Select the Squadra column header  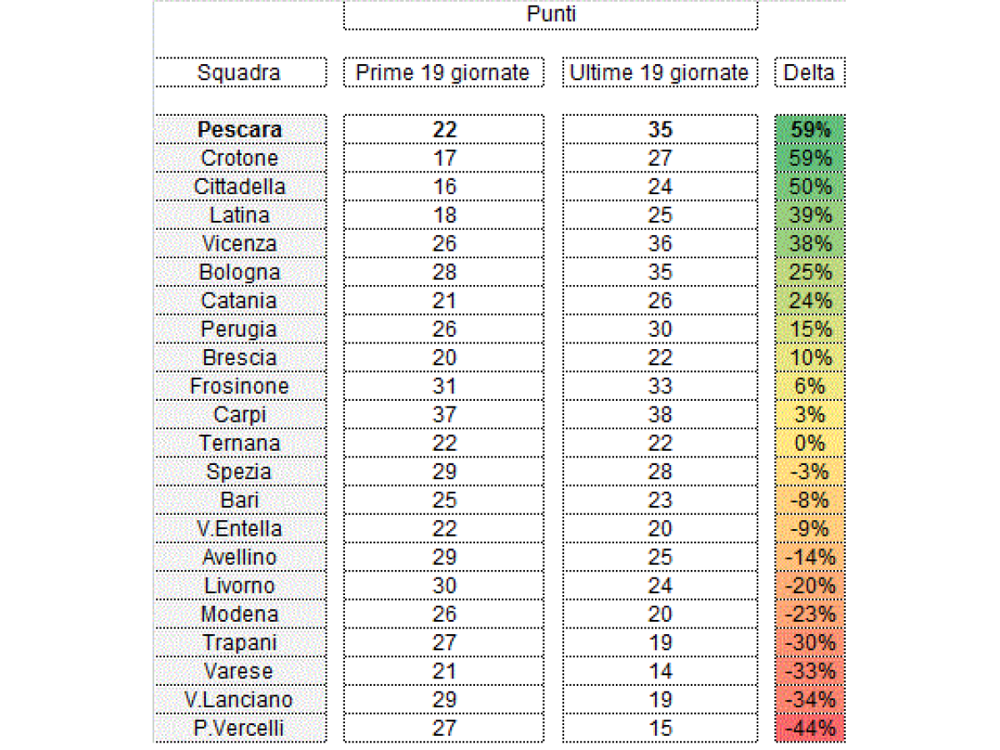coord(239,72)
